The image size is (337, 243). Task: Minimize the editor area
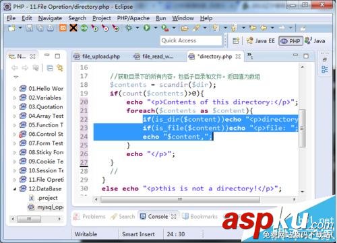(295, 55)
